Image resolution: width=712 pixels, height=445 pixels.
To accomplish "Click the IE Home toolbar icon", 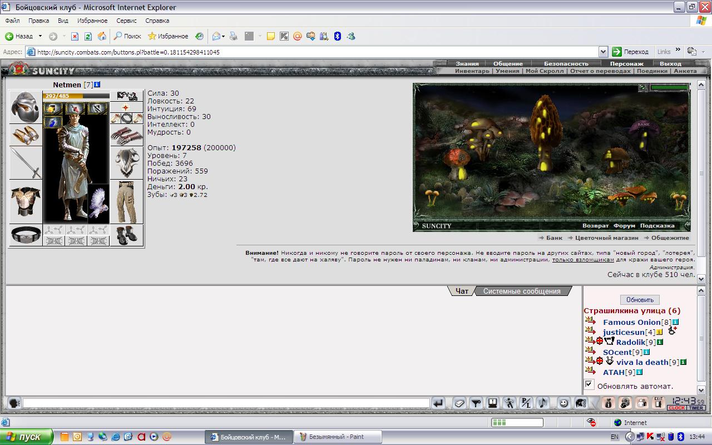I will [102, 36].
